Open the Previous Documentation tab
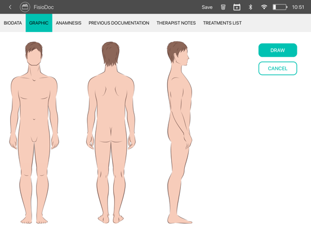 coord(119,23)
